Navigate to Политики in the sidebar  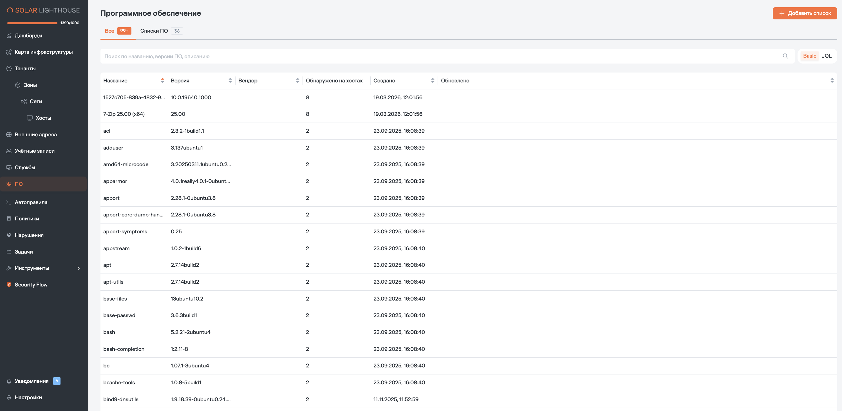pos(27,219)
